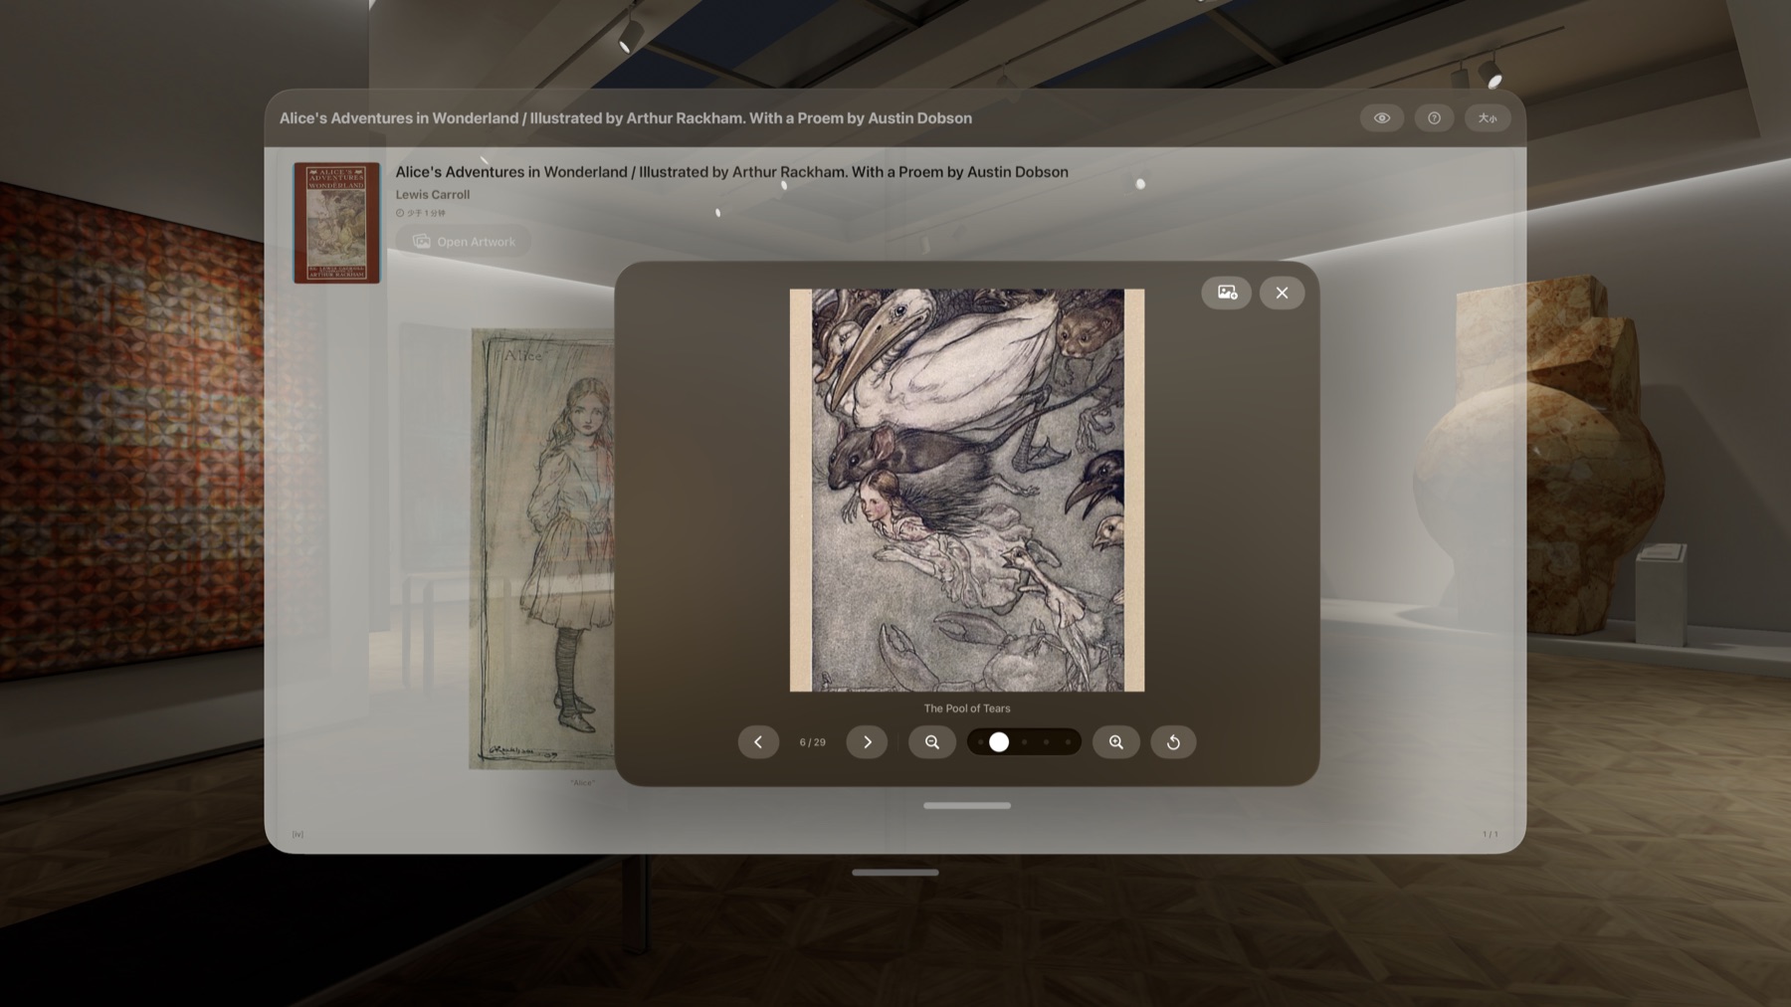1791x1007 pixels.
Task: Grab the viewer popup window handle bar
Action: 967,806
